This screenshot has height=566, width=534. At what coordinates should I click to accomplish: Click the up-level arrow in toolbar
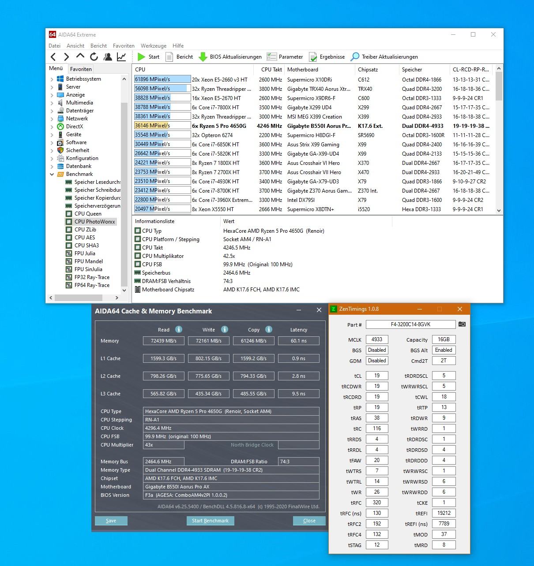80,56
